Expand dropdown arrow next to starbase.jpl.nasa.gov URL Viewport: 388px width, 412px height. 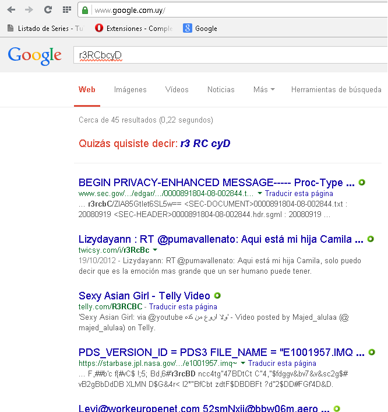pos(243,363)
